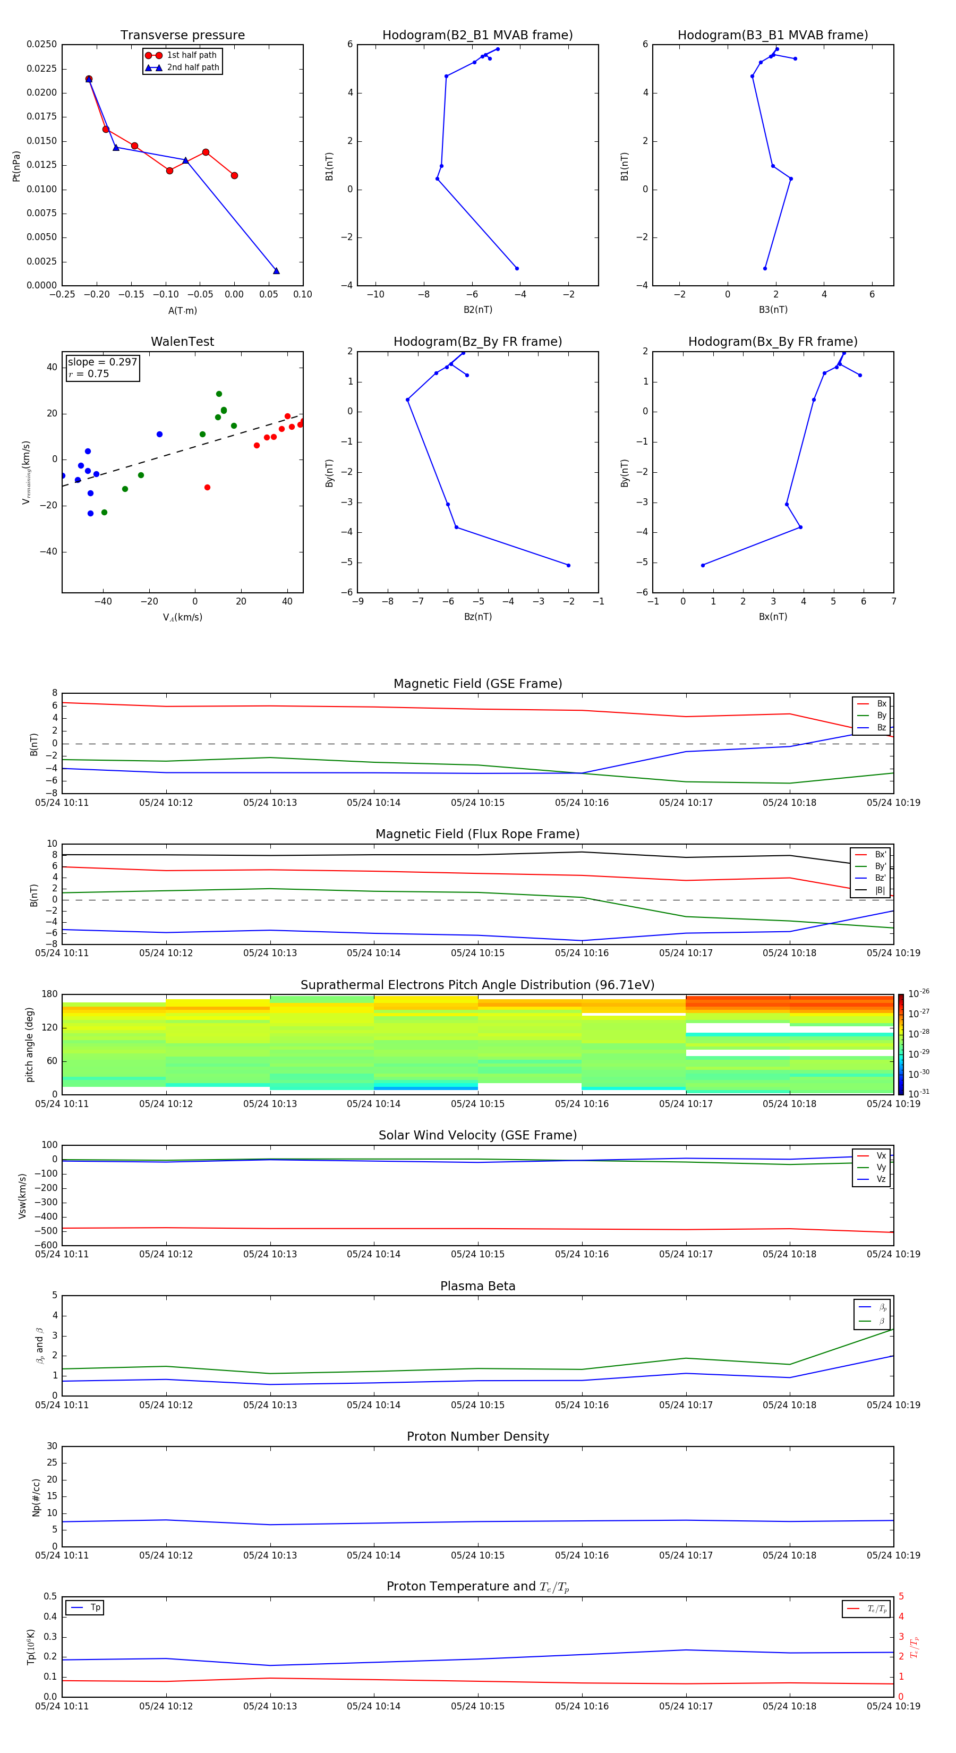Click the '1st half path' legend entry

(x=182, y=55)
